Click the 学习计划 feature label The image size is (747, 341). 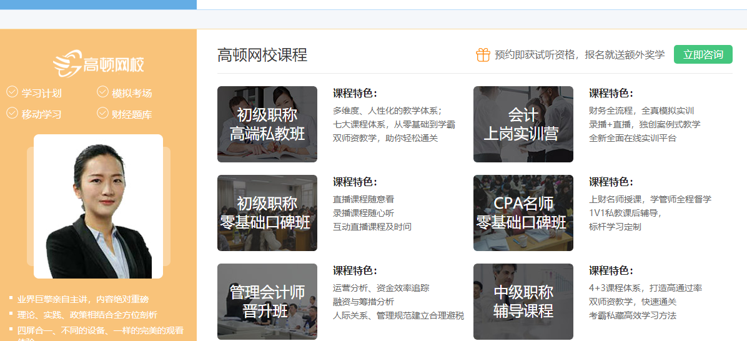coord(42,94)
